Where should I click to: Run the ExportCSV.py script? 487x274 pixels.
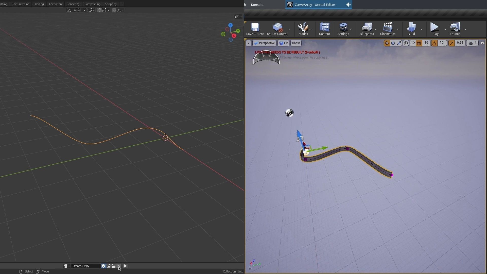(x=125, y=266)
